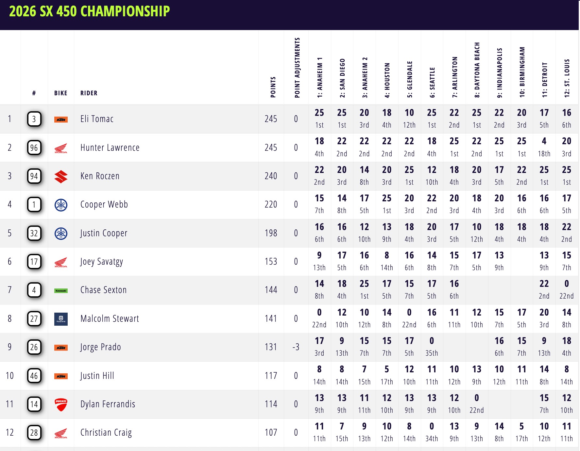The image size is (580, 451).
Task: Click the Suzuki logo in Ken Roczen's row
Action: [61, 177]
